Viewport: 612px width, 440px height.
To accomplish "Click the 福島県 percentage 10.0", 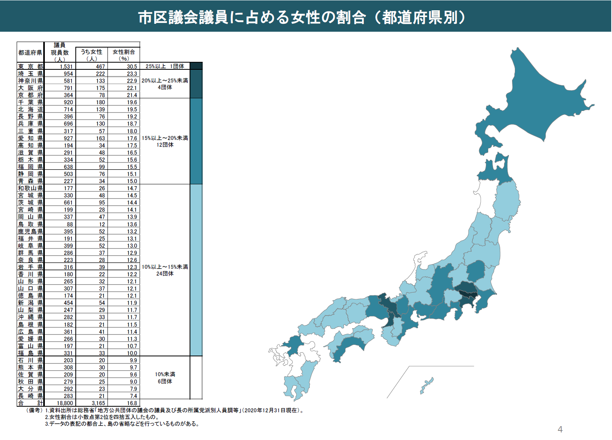I will (132, 353).
